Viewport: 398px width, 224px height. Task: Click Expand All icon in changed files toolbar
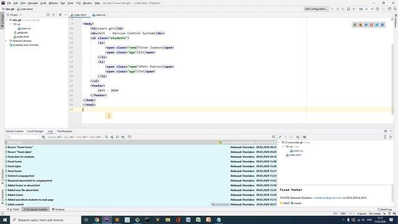pos(385,137)
